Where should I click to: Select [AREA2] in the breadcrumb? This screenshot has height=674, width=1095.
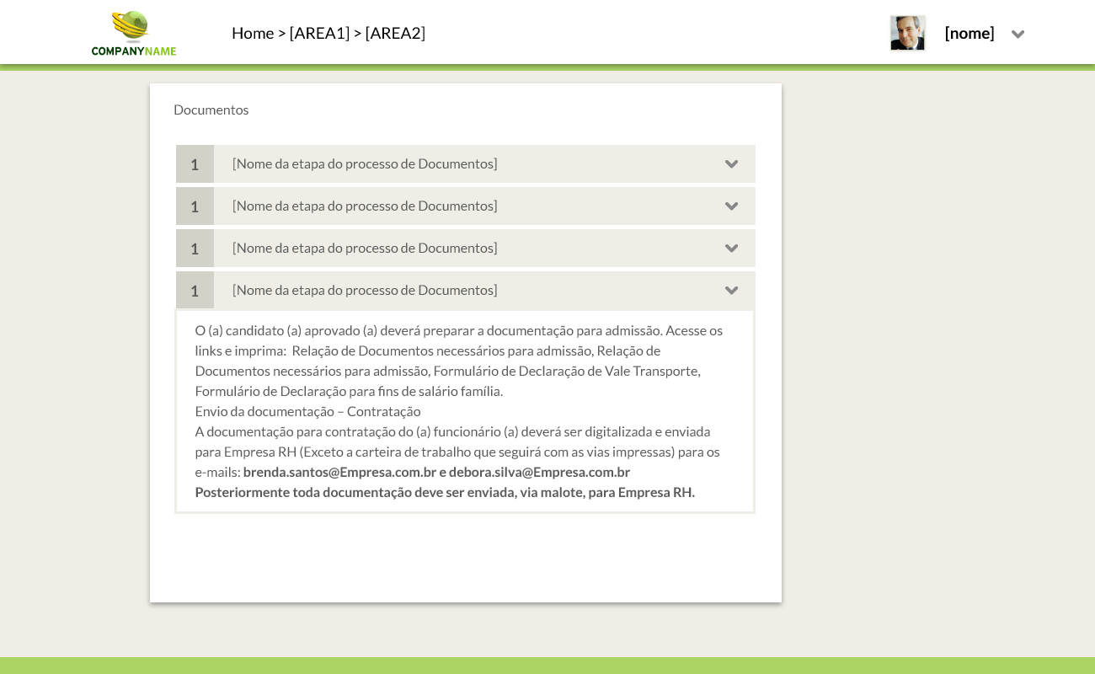[395, 33]
